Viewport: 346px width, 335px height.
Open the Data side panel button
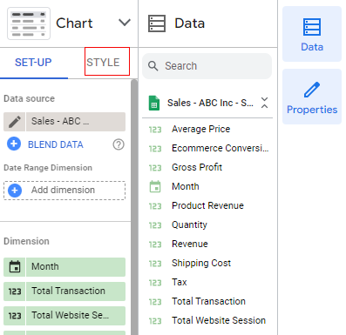(312, 34)
